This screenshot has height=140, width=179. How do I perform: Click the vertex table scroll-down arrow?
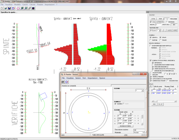point(142,124)
